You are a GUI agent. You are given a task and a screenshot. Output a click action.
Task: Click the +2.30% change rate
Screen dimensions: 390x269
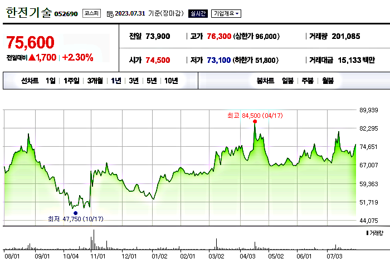(x=77, y=58)
